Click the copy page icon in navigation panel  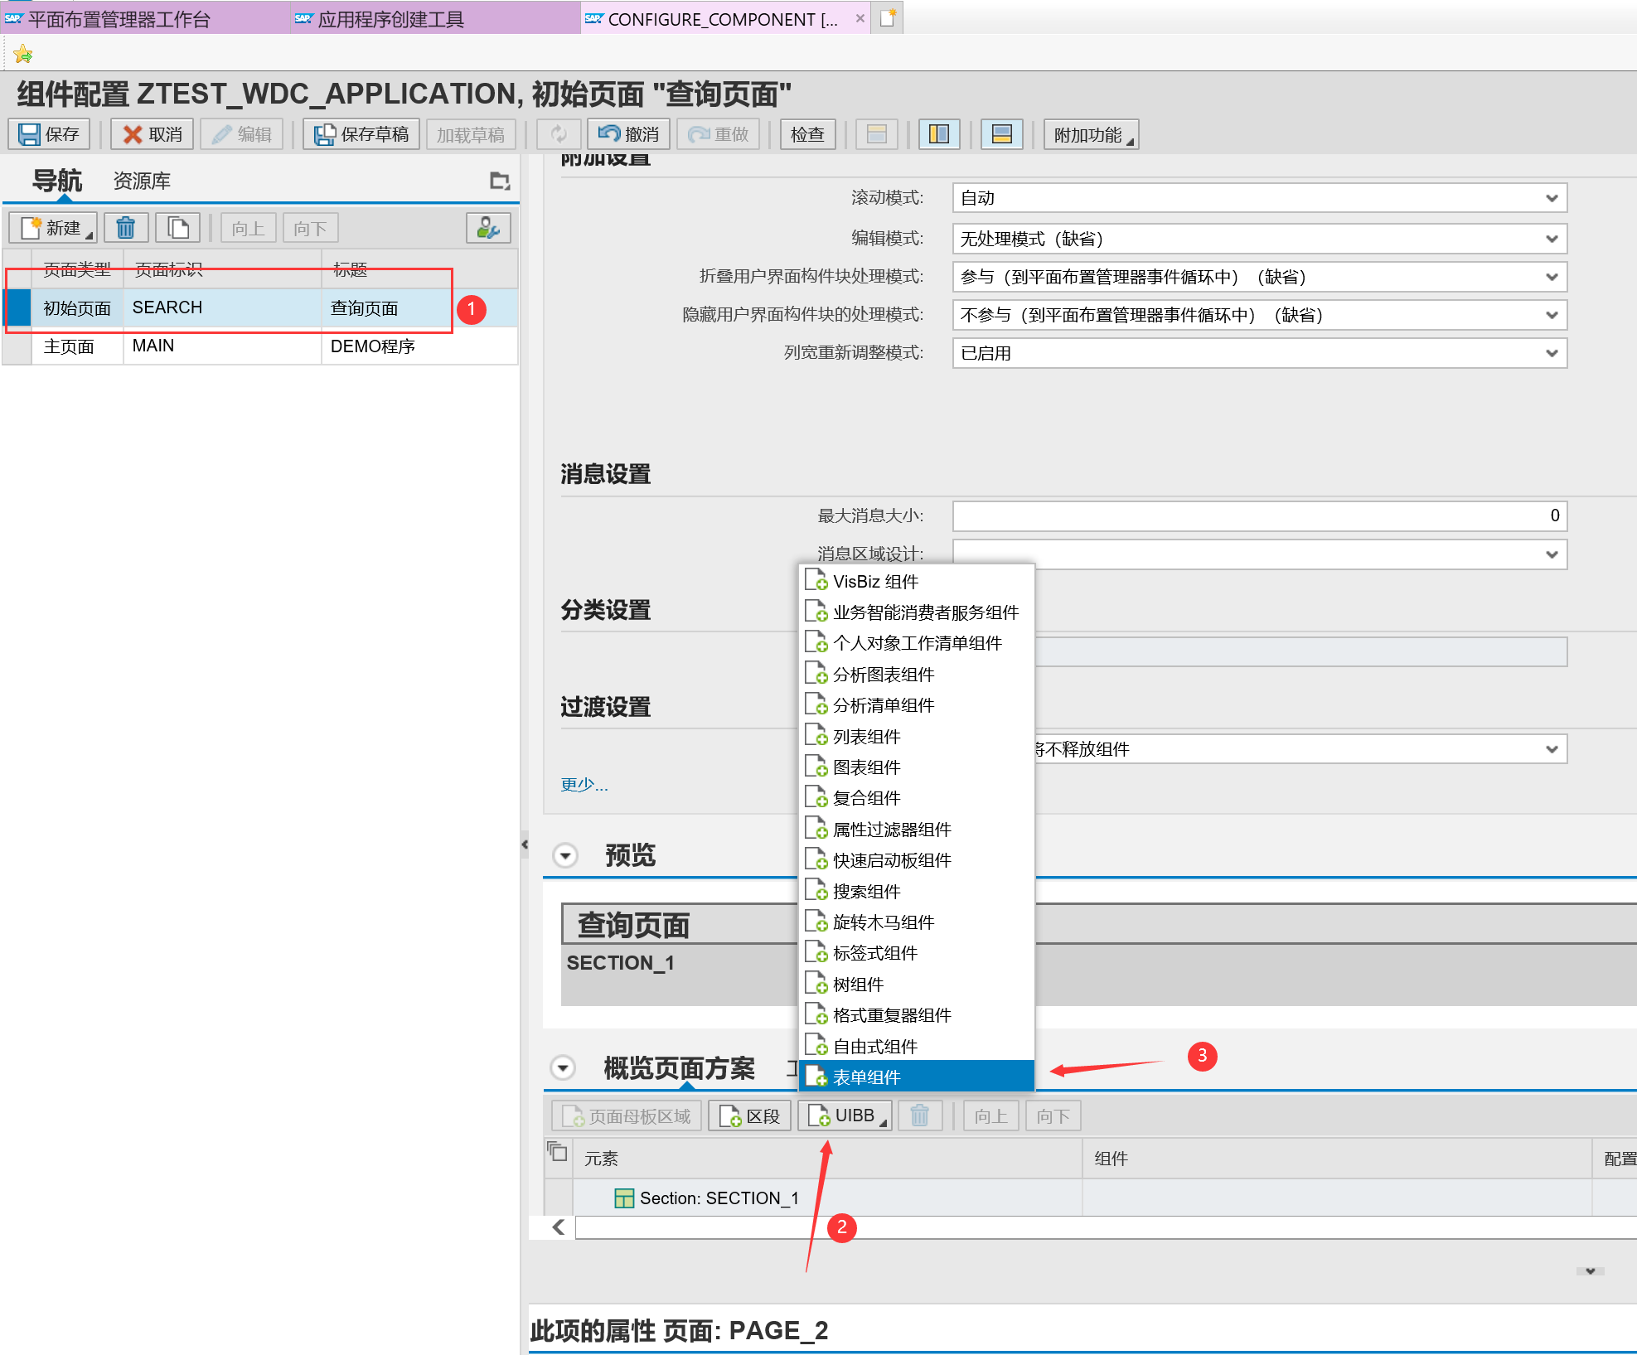[x=178, y=227]
